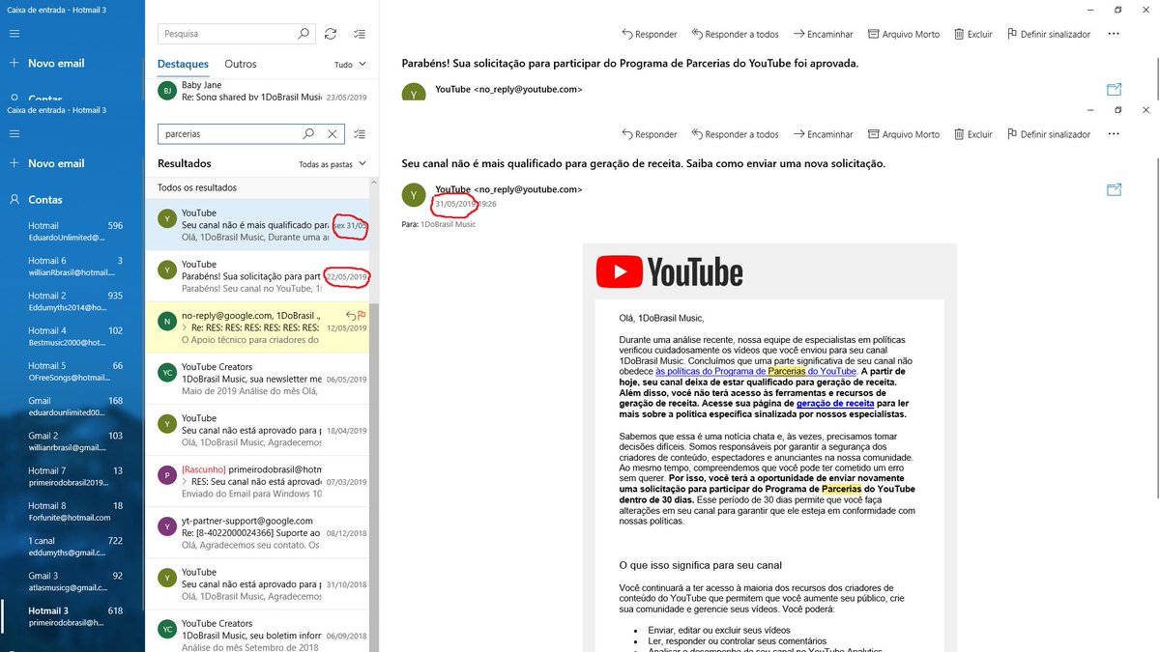Click Novo email in the front window

tap(46, 163)
